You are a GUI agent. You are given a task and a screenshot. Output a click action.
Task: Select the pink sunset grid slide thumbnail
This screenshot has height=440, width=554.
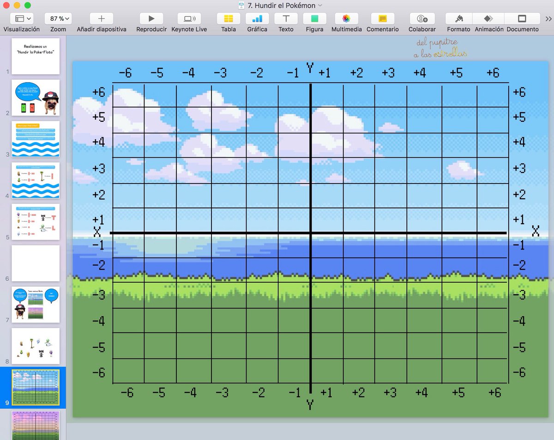(36, 425)
